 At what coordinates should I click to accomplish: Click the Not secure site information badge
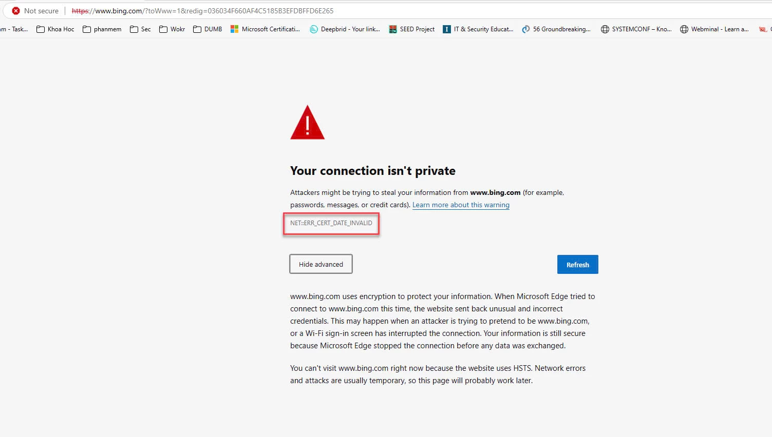[35, 11]
